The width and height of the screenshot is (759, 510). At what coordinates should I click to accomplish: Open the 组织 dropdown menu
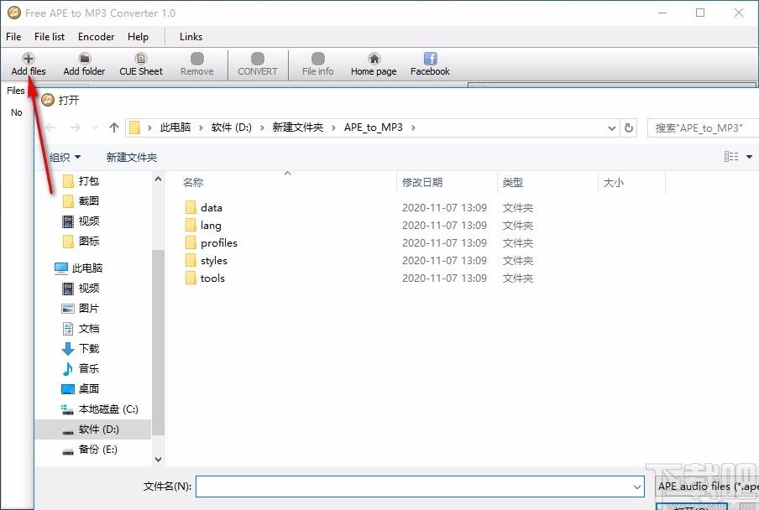point(65,157)
